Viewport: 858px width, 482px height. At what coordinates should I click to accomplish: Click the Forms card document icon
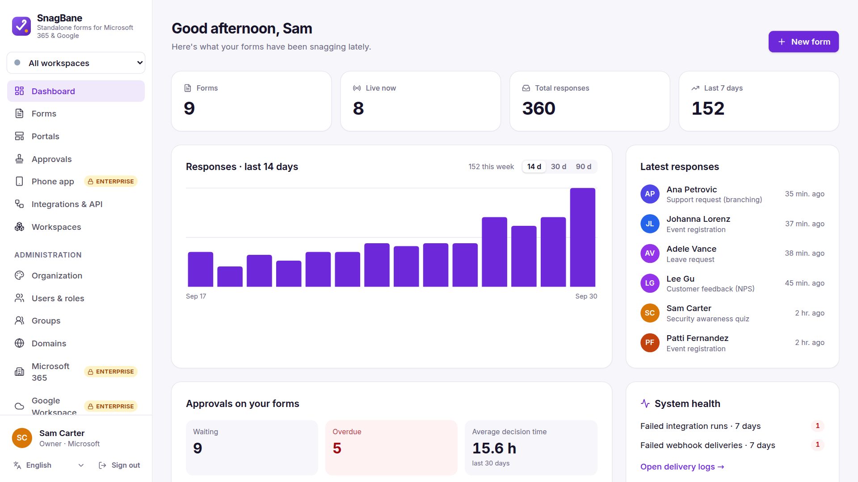188,88
